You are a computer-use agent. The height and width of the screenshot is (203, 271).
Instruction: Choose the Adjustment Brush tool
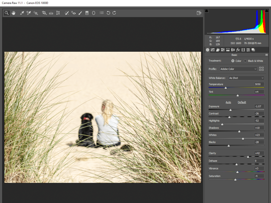(x=80, y=13)
